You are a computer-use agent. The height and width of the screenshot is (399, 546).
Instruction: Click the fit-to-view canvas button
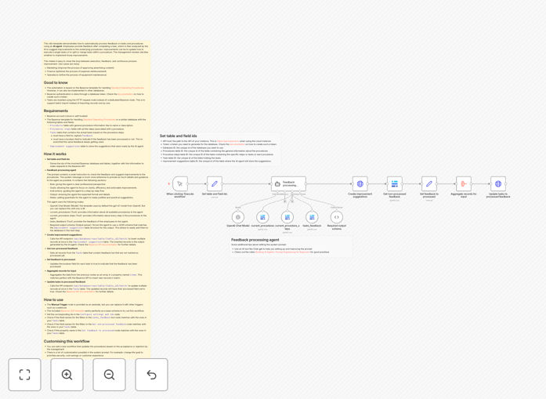click(25, 375)
